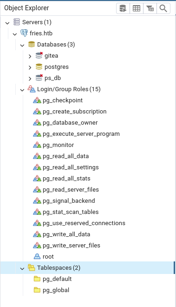Select the pg_global tablespace

click(x=56, y=290)
